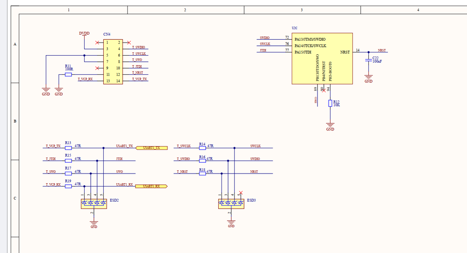Screen dimensions: 467x253
Task: Select T_NRST net label at CN4 pin 12
Action: coord(137,72)
